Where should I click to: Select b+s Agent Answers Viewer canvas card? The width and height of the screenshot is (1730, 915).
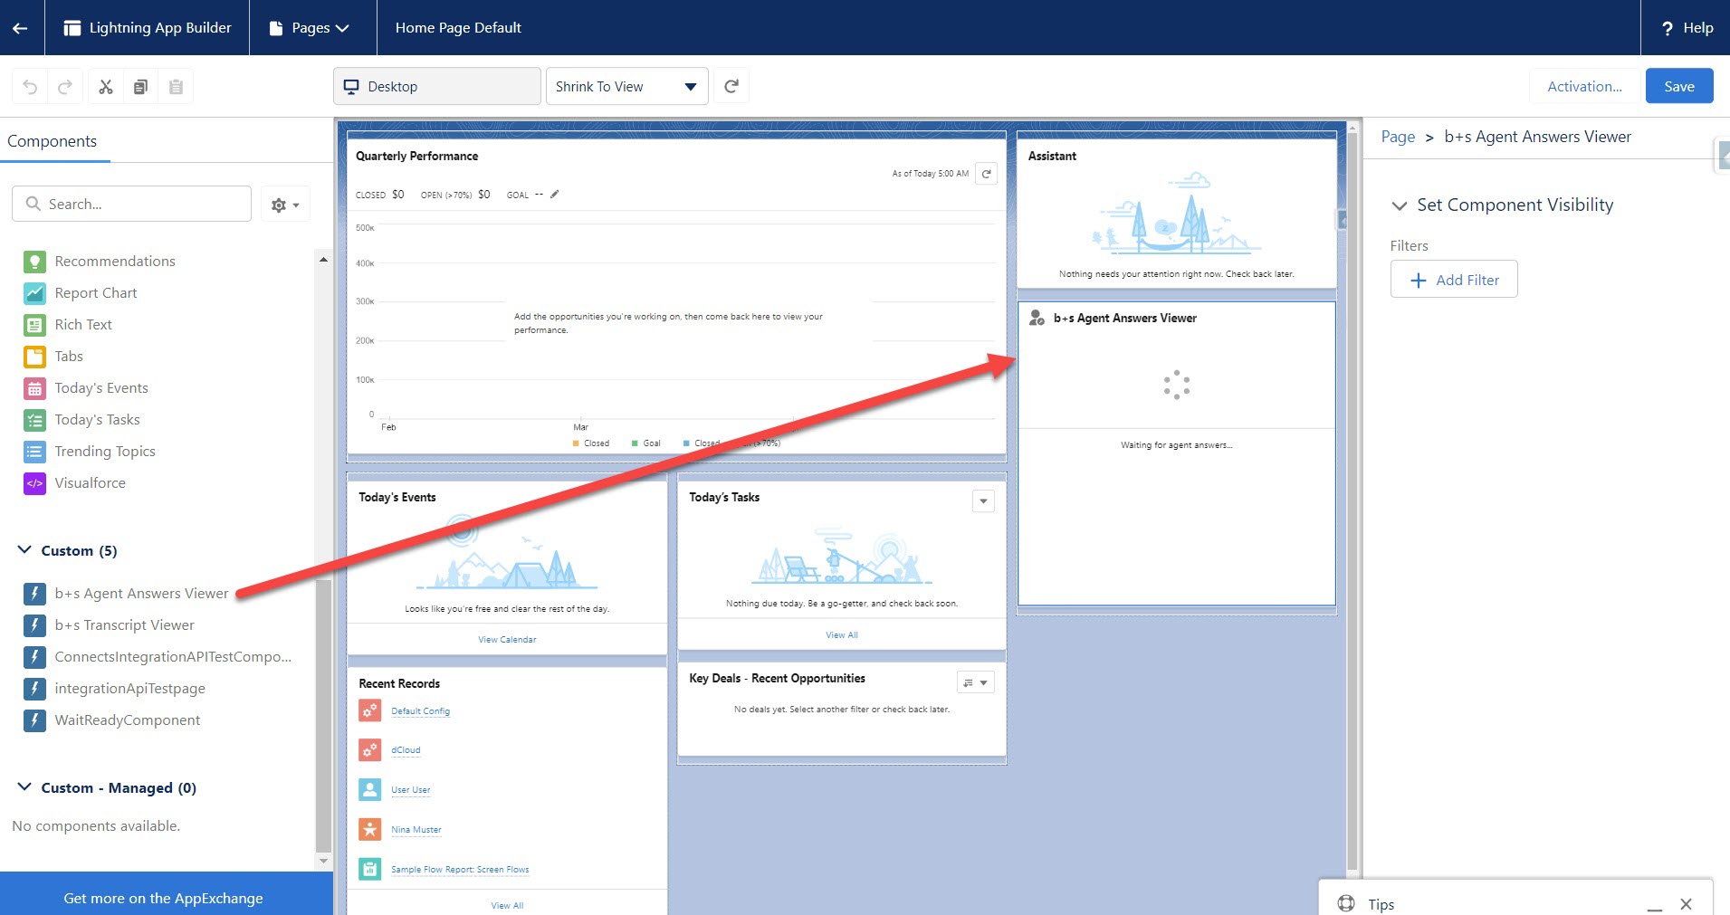1177,453
